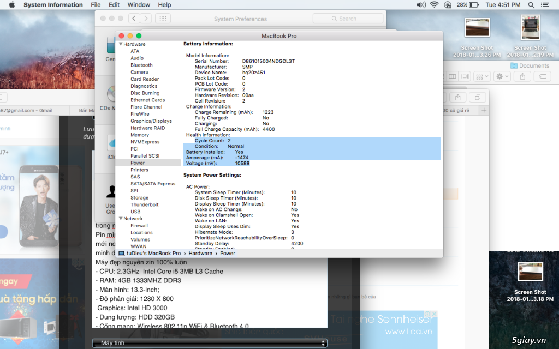This screenshot has height=349, width=559.
Task: Switch to column view in Finder toolbar
Action: (453, 76)
